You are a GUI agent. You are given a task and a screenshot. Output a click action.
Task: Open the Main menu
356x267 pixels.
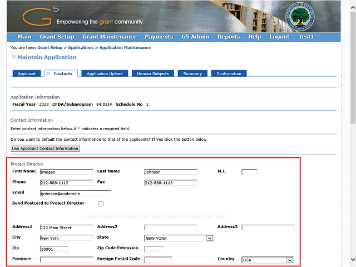pyautogui.click(x=24, y=37)
